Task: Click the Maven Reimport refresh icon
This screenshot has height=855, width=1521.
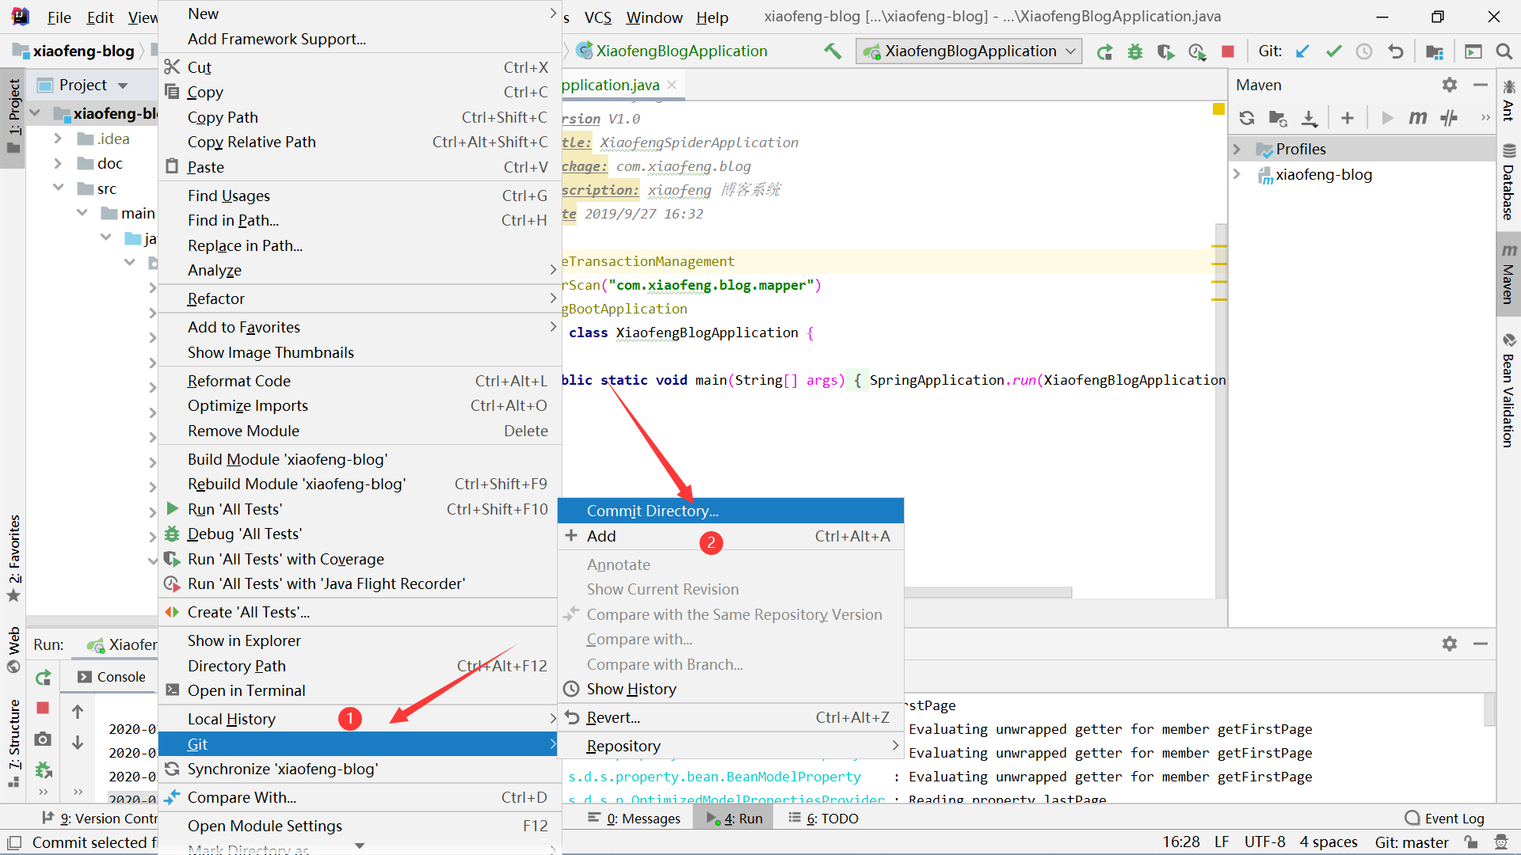Action: click(x=1247, y=118)
